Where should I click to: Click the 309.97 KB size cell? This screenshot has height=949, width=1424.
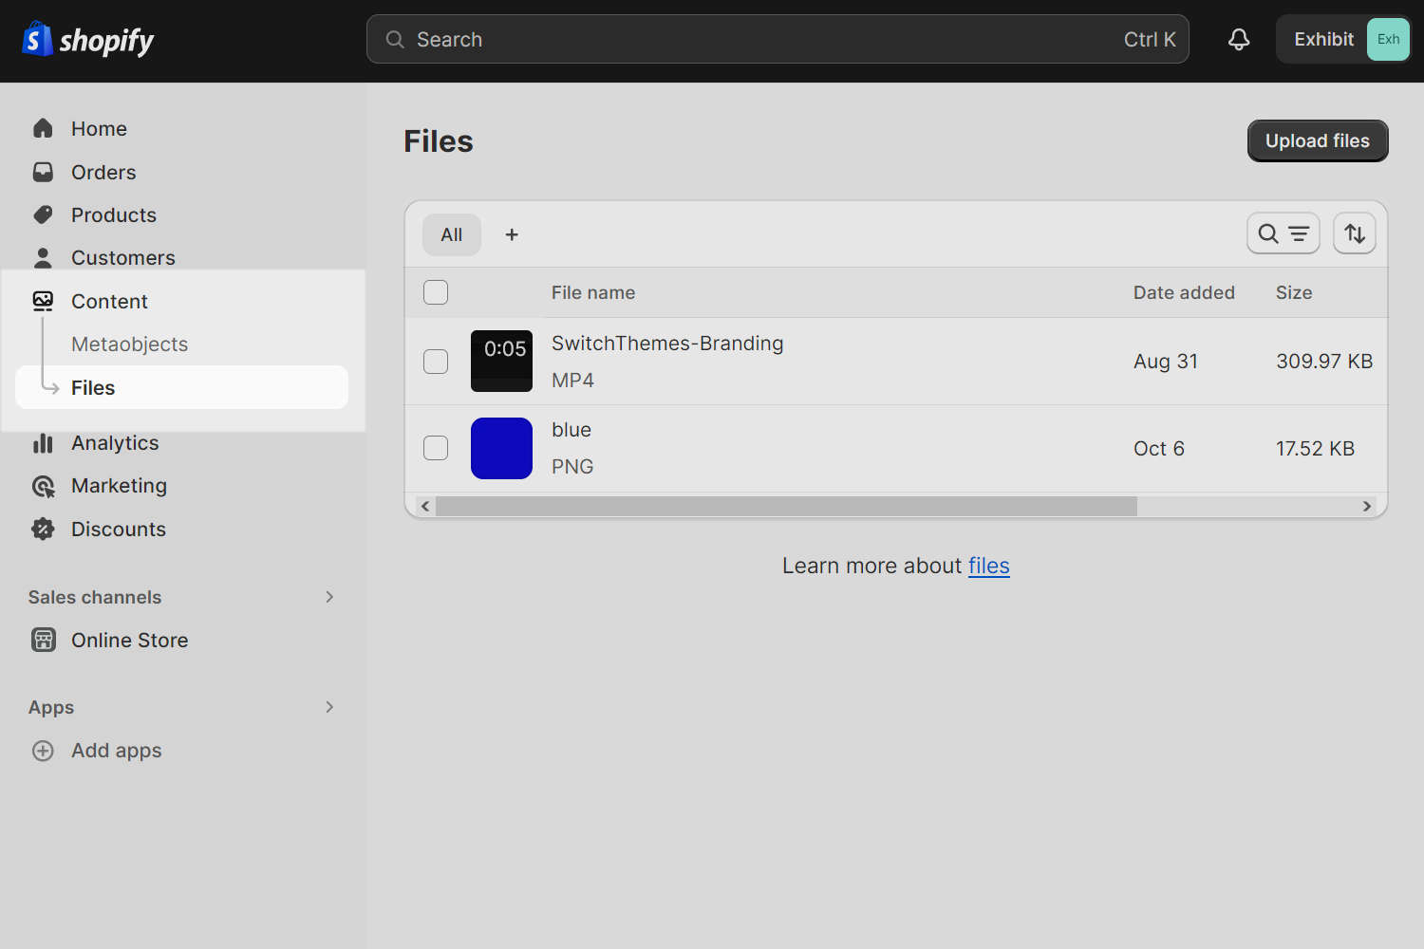1324,362
